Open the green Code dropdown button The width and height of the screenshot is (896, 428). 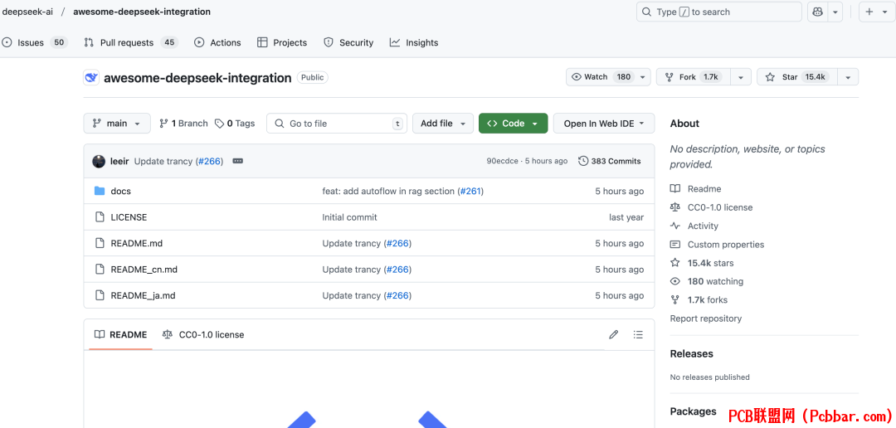tap(514, 124)
